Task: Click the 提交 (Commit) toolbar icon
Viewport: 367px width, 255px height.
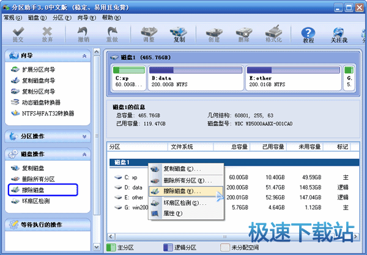Action: [18, 34]
